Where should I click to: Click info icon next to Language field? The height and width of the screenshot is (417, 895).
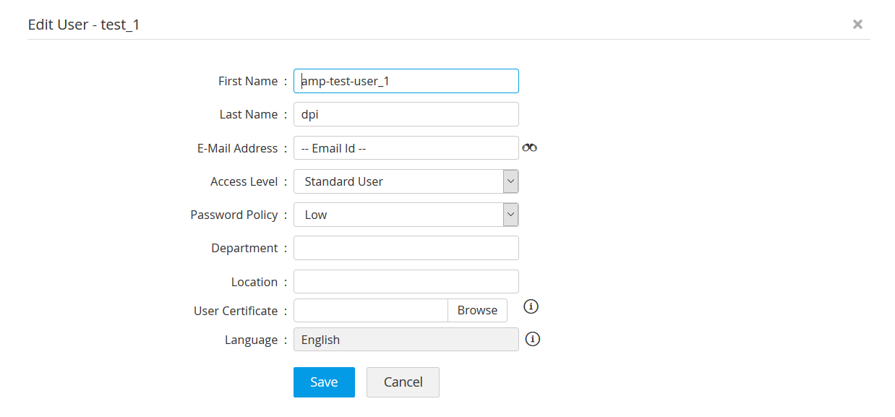[x=533, y=339]
